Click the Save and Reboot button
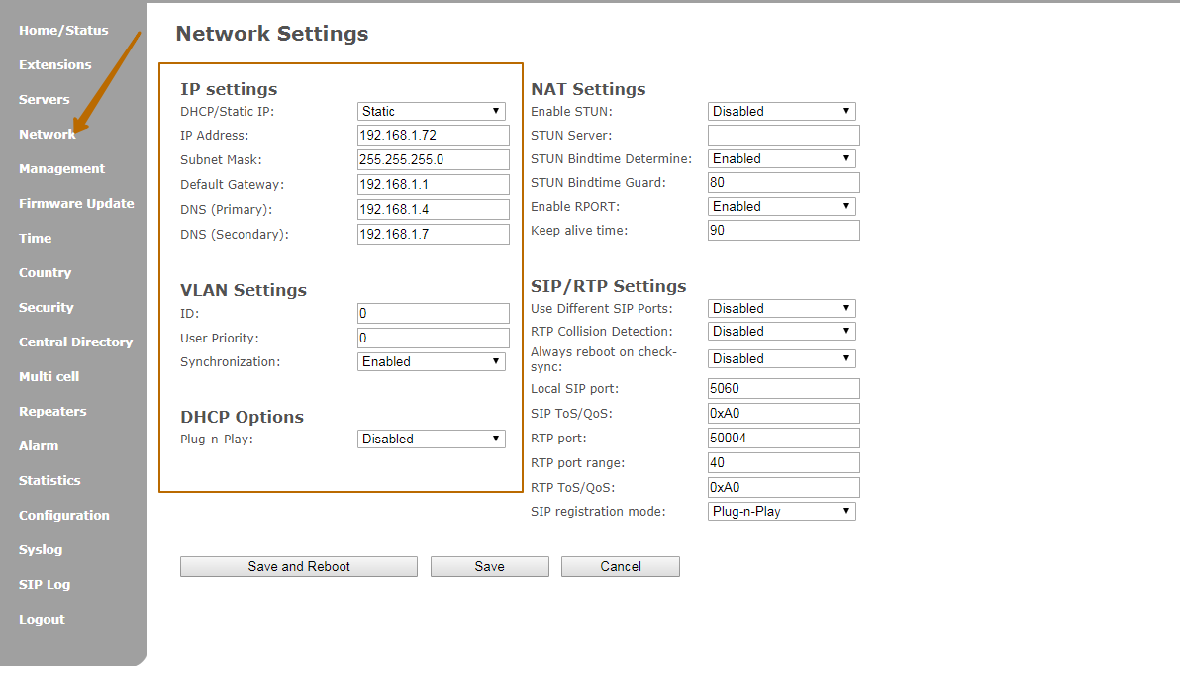The height and width of the screenshot is (685, 1180). point(299,567)
